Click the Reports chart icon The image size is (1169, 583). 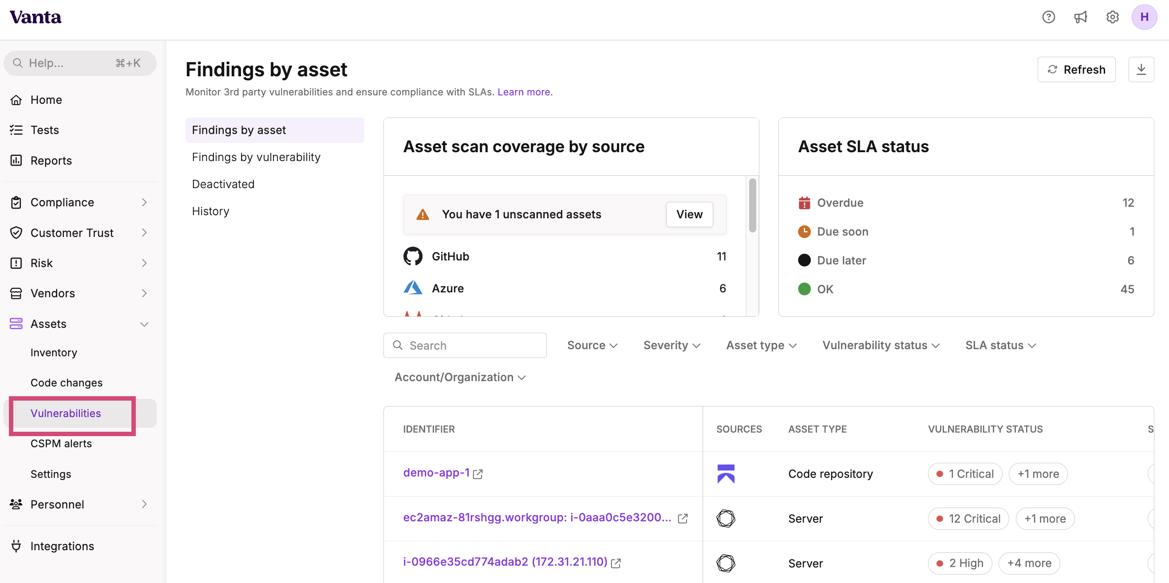pyautogui.click(x=16, y=161)
